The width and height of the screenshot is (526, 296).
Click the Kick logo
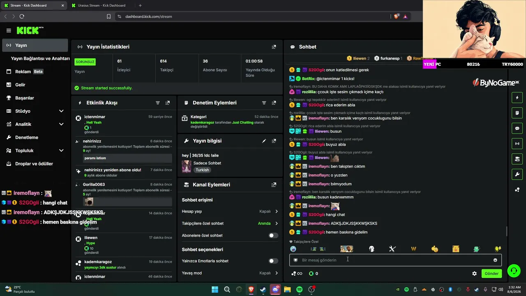coord(30,30)
